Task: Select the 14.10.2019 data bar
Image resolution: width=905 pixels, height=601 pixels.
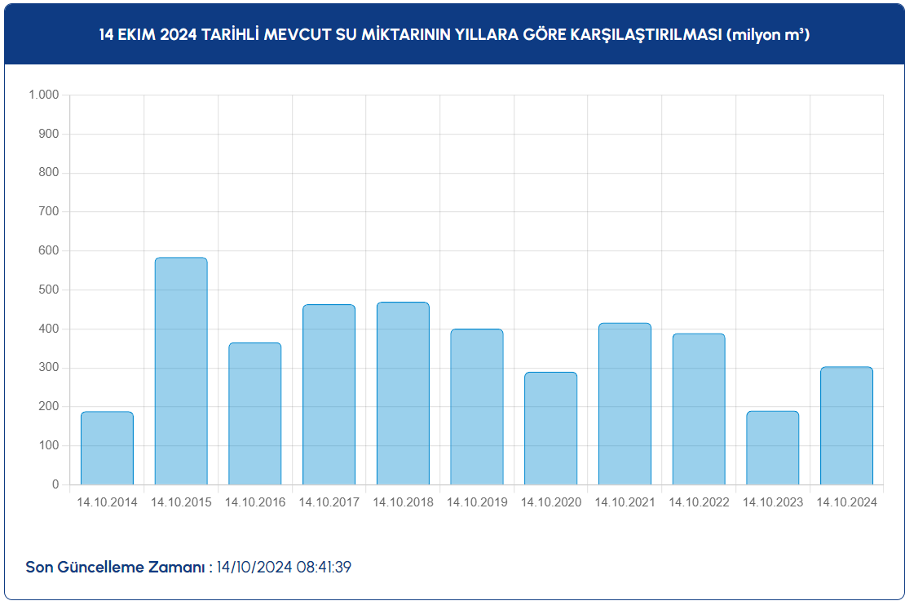Action: [x=477, y=407]
